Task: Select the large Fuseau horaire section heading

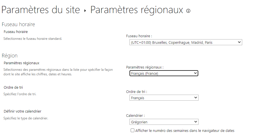Action: (x=19, y=24)
